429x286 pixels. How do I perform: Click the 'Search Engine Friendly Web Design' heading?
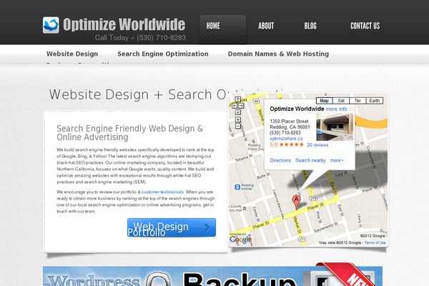click(130, 132)
